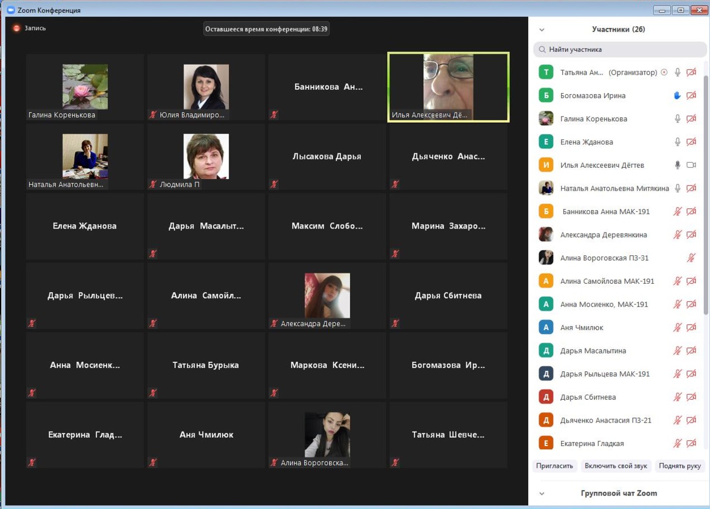The width and height of the screenshot is (710, 509).
Task: Click Богомазова Ирина's green Б avatar in participants list
Action: pos(546,96)
